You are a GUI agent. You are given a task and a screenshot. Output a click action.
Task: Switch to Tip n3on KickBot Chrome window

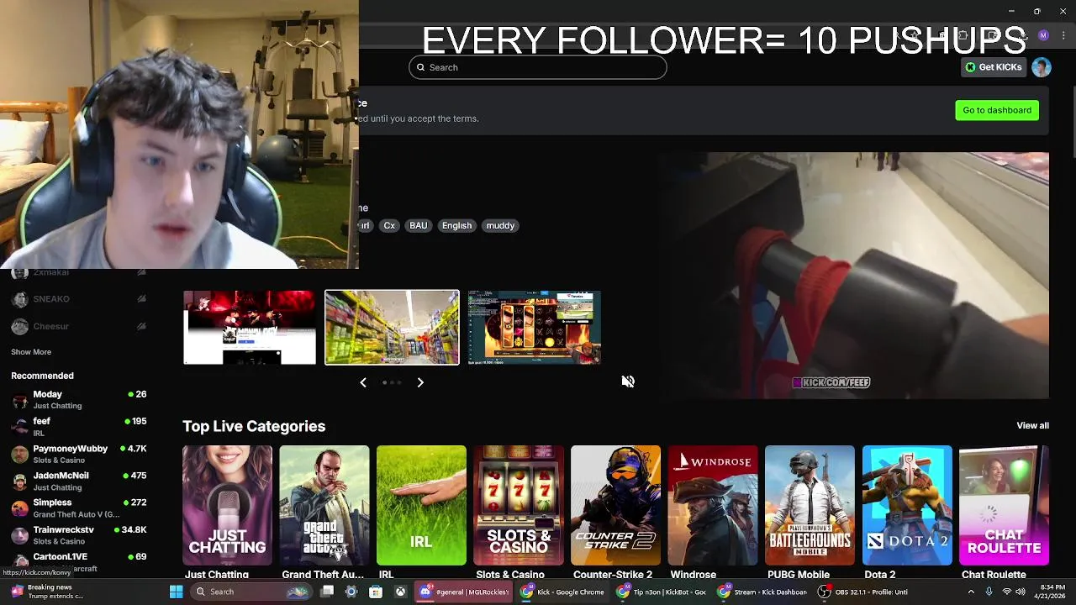661,592
